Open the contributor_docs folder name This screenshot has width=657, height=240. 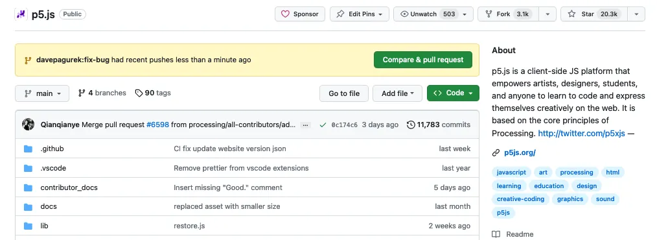[69, 187]
